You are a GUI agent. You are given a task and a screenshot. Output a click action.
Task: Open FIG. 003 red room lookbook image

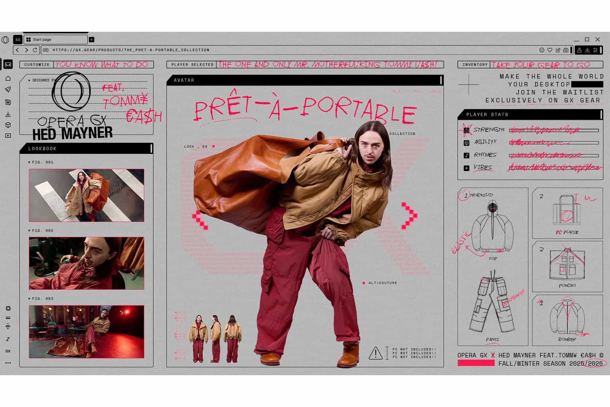[87, 331]
